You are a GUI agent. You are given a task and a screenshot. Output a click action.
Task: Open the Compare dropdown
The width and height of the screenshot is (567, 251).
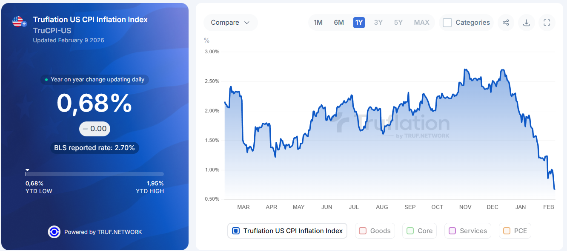click(230, 23)
